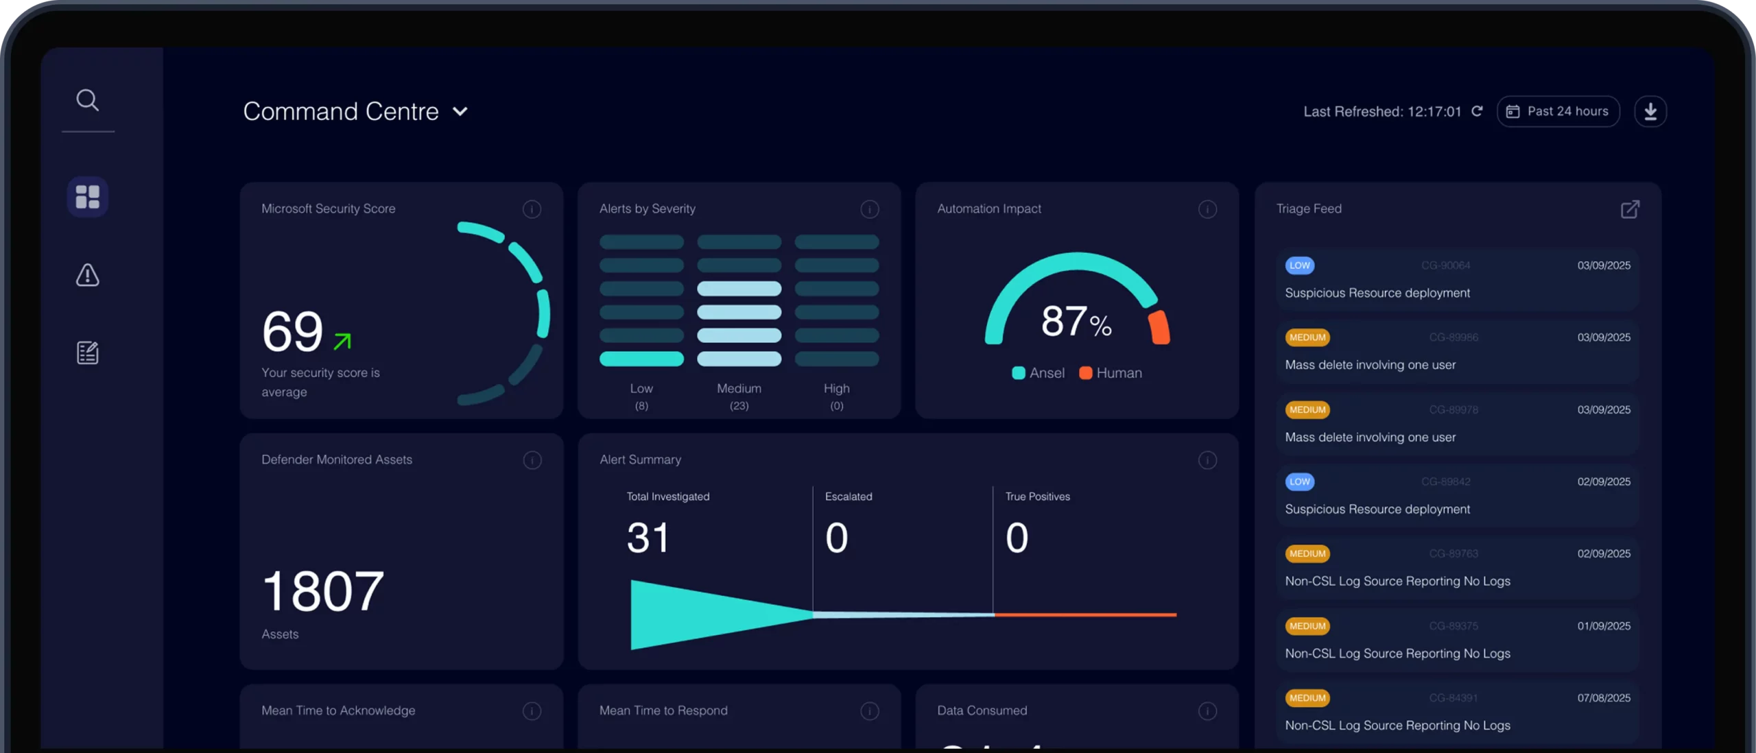Click the refresh icon next to Last Refreshed
The image size is (1756, 753).
click(1478, 111)
